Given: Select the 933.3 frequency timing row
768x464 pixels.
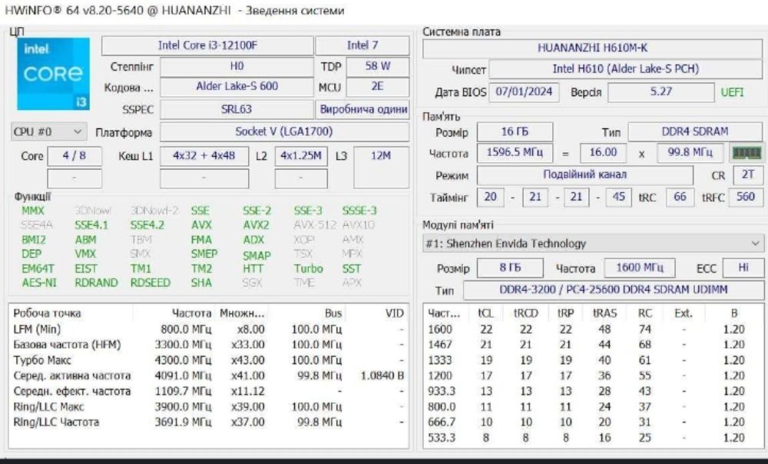Looking at the screenshot, I should coord(593,392).
